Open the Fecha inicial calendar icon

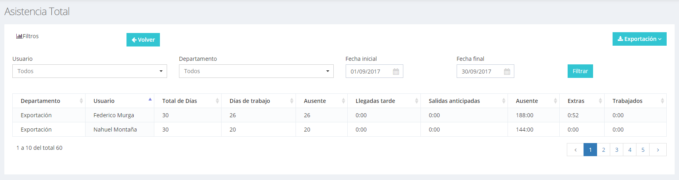(x=396, y=72)
